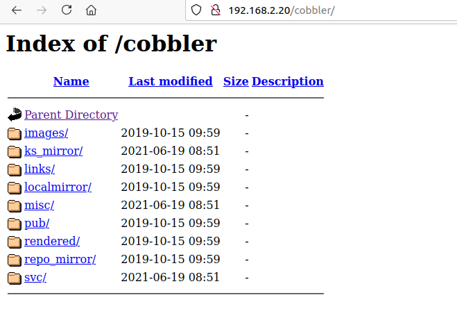Viewport: 457px width, 318px height.
Task: Navigate to the rendered/ folder link
Action: point(52,242)
